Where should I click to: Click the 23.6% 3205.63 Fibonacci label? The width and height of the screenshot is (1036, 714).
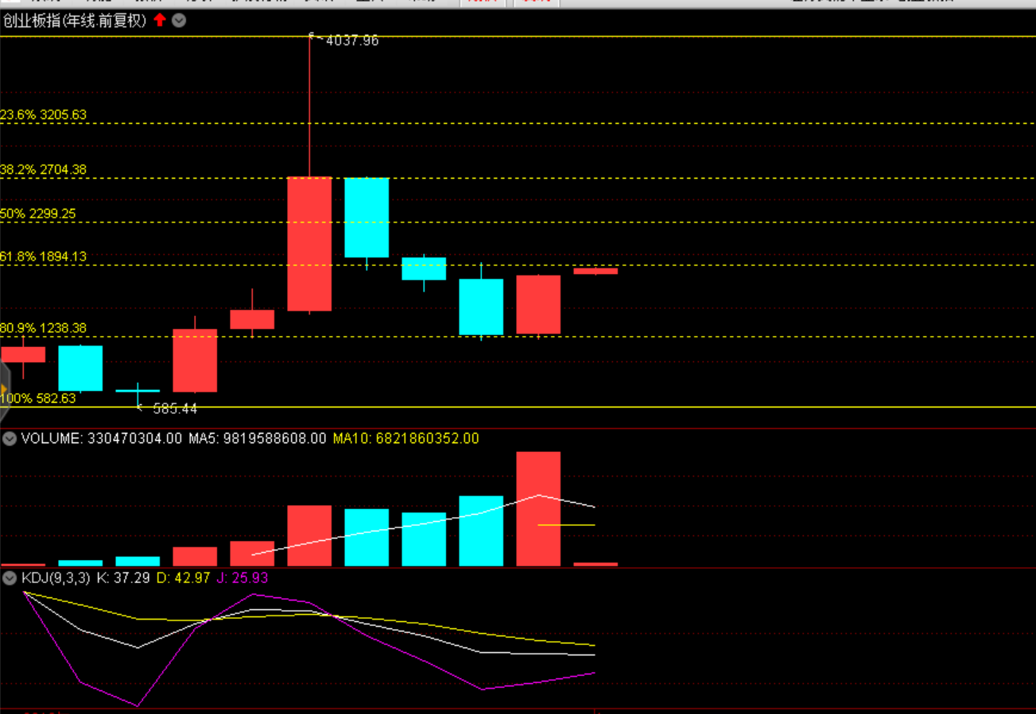pyautogui.click(x=44, y=115)
